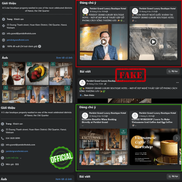Image resolution: width=182 pixels, height=182 pixels.
Task: Open the Vietnamese Coffee Workshop image
Action: (153, 147)
